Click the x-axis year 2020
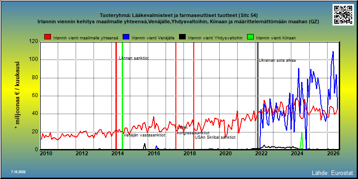 point(226,153)
